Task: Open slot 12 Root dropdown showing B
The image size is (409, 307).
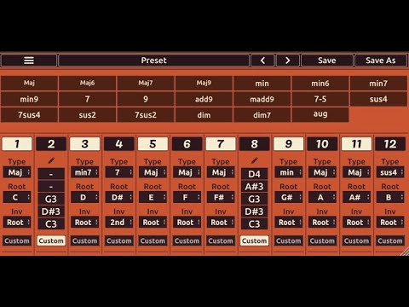Action: point(390,197)
